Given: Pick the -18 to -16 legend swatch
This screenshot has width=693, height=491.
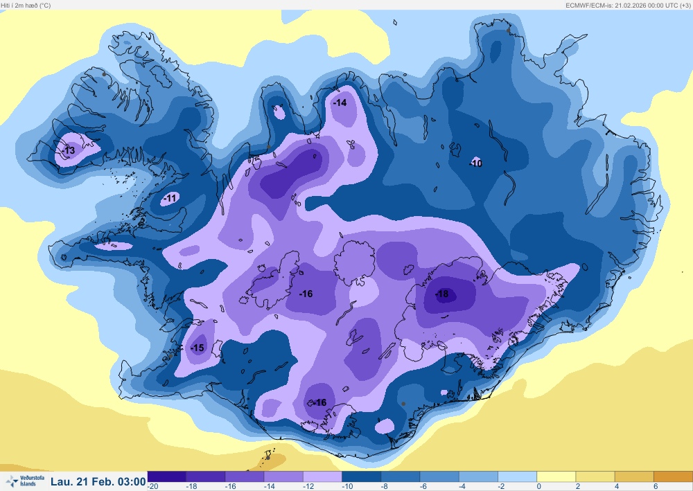Looking at the screenshot, I should point(206,476).
